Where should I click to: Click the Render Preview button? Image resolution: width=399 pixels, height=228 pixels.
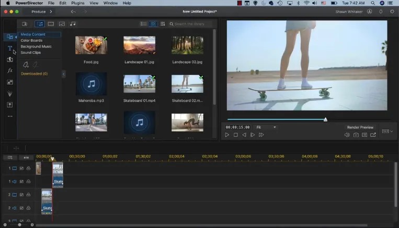pos(360,127)
